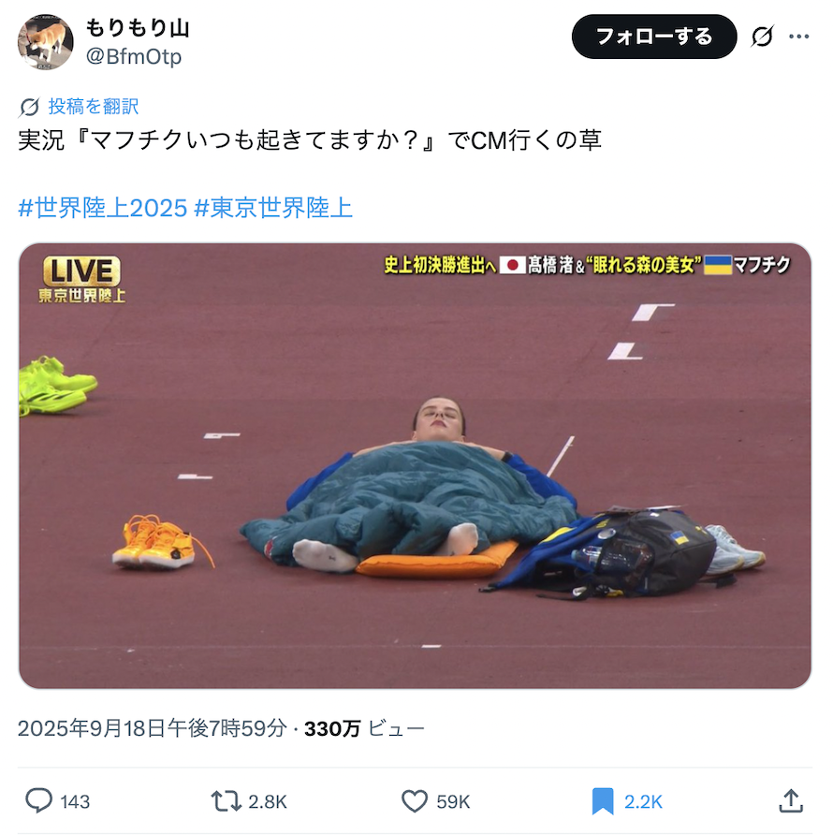Open the share upload icon
Screen dimensions: 833x835
tap(791, 800)
